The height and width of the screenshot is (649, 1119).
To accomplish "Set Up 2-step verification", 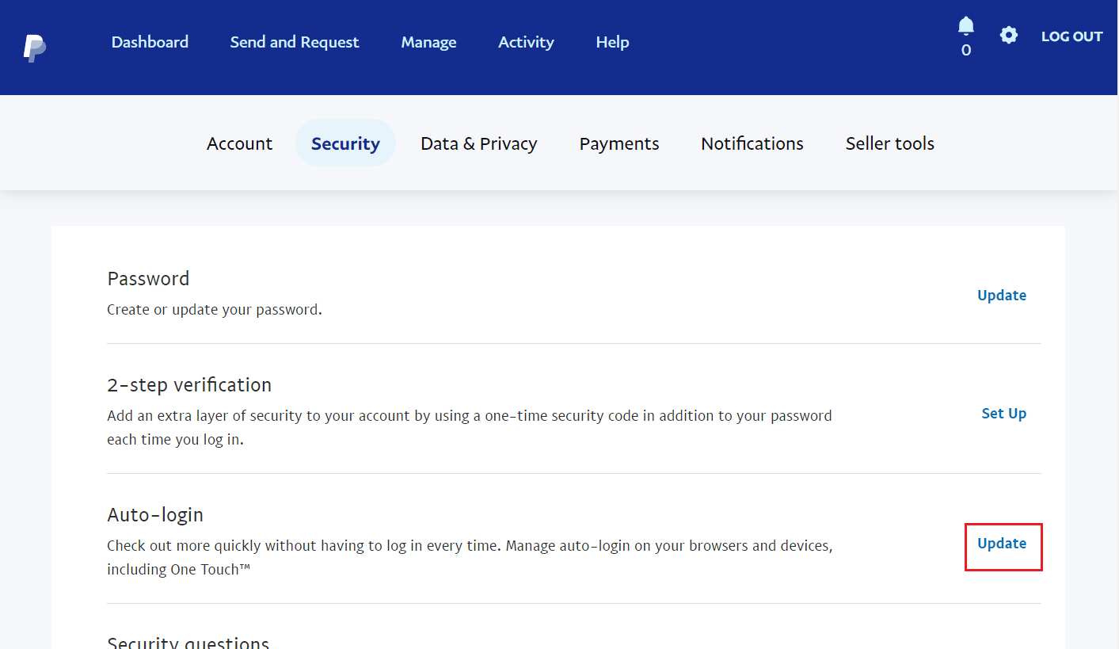I will (1003, 413).
